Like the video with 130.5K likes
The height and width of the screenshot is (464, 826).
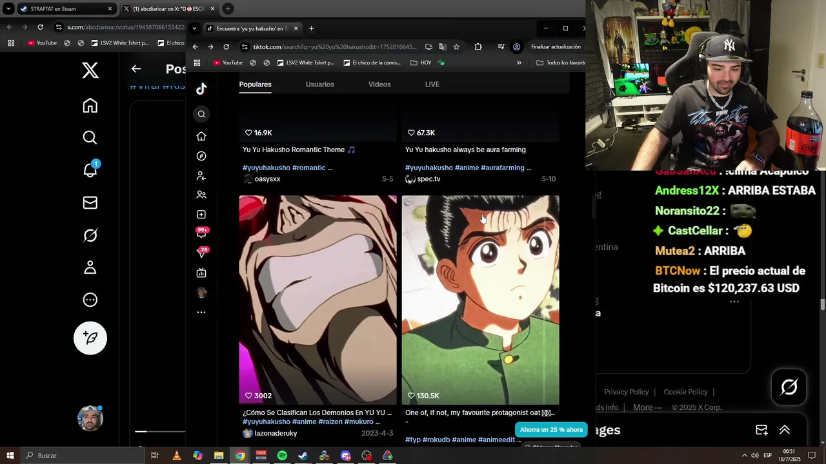coord(411,396)
